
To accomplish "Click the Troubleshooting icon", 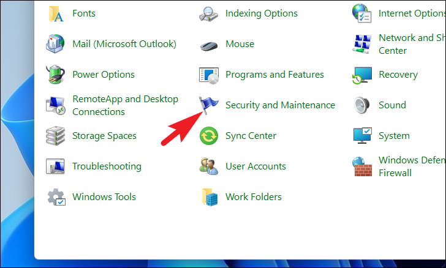I will point(55,166).
